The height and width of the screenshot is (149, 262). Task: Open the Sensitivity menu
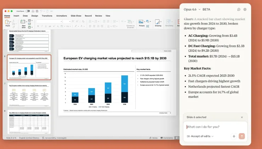click(169, 23)
